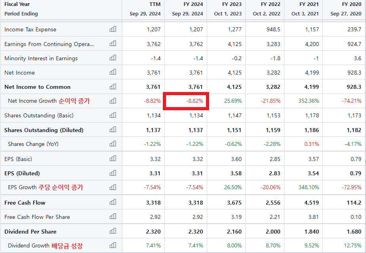The width and height of the screenshot is (366, 253).
Task: Click the 1.680 Dividend Per Share value
Action: (x=354, y=232)
